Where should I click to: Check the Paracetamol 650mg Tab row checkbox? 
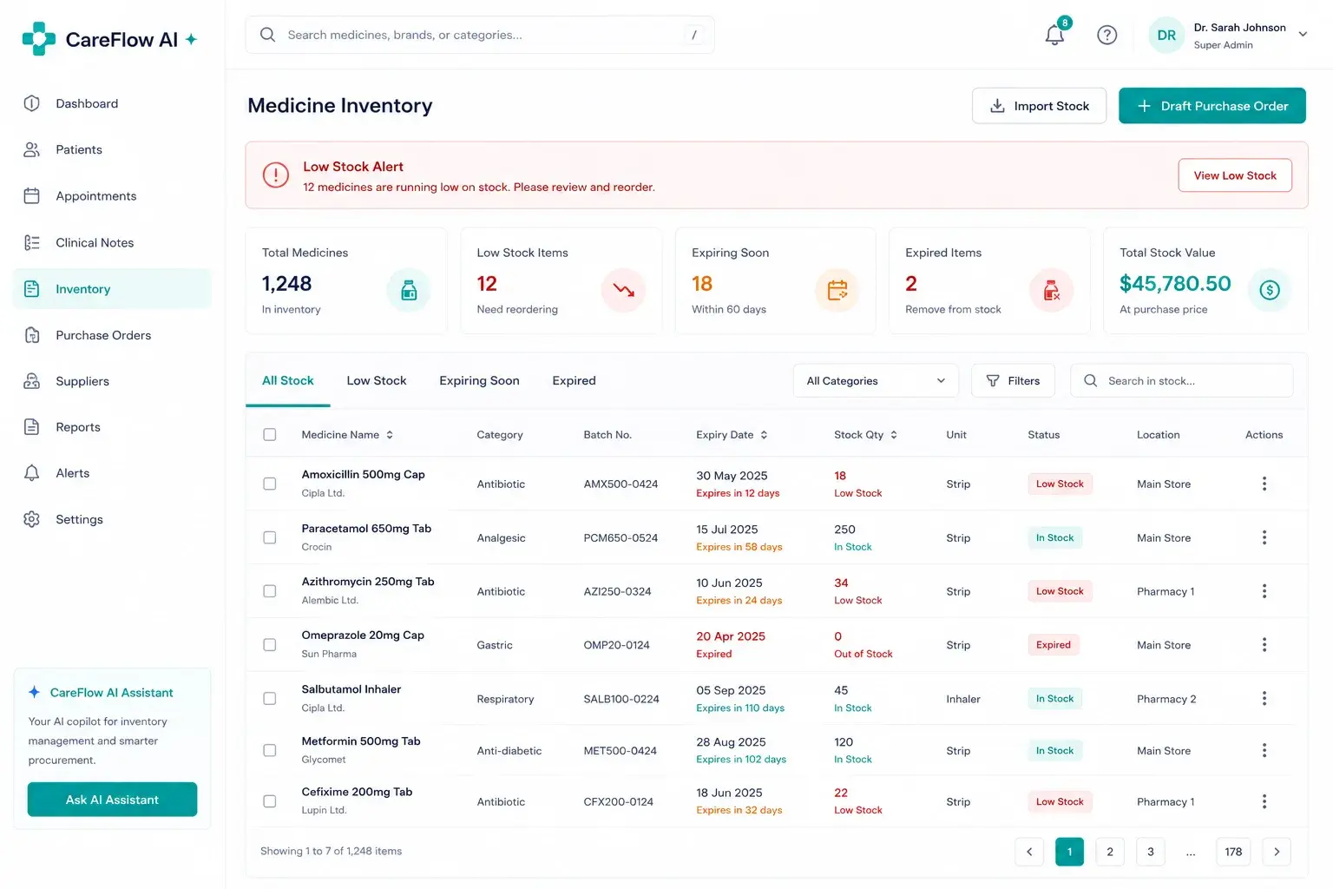(x=270, y=537)
